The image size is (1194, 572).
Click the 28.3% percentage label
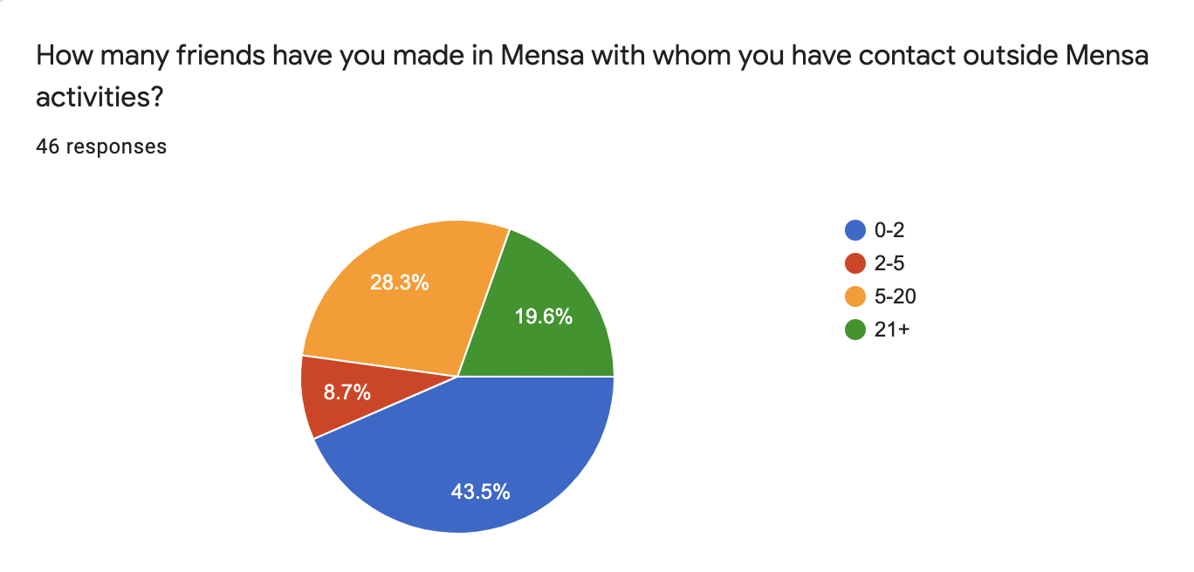click(399, 283)
